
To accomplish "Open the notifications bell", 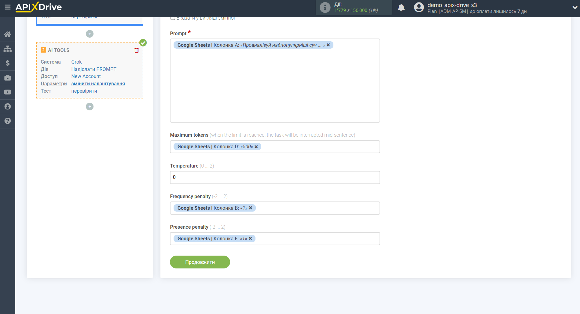I will [x=401, y=7].
